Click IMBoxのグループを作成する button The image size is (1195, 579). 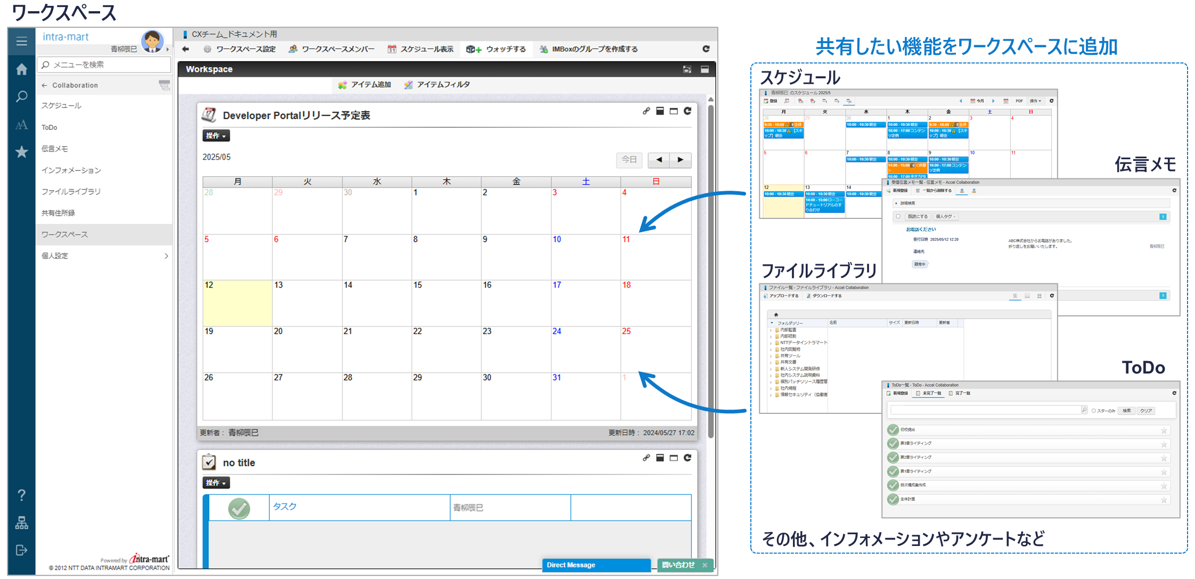point(588,49)
